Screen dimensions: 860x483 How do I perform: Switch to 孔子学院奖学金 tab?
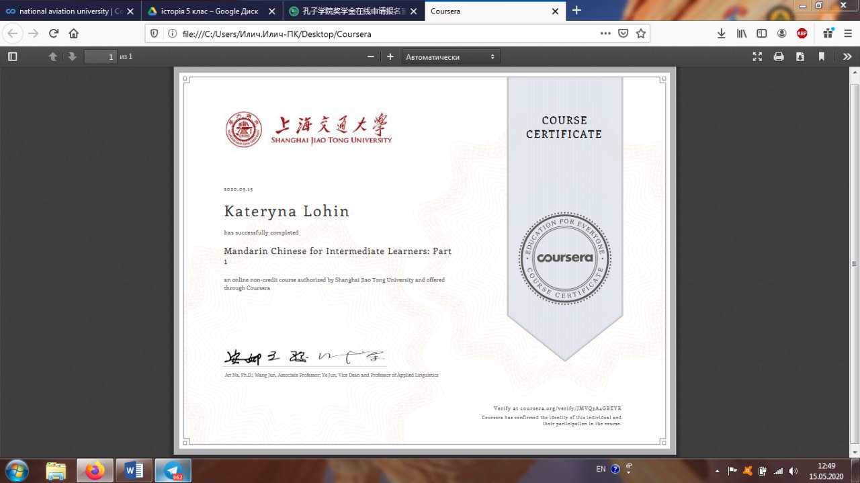tap(353, 11)
